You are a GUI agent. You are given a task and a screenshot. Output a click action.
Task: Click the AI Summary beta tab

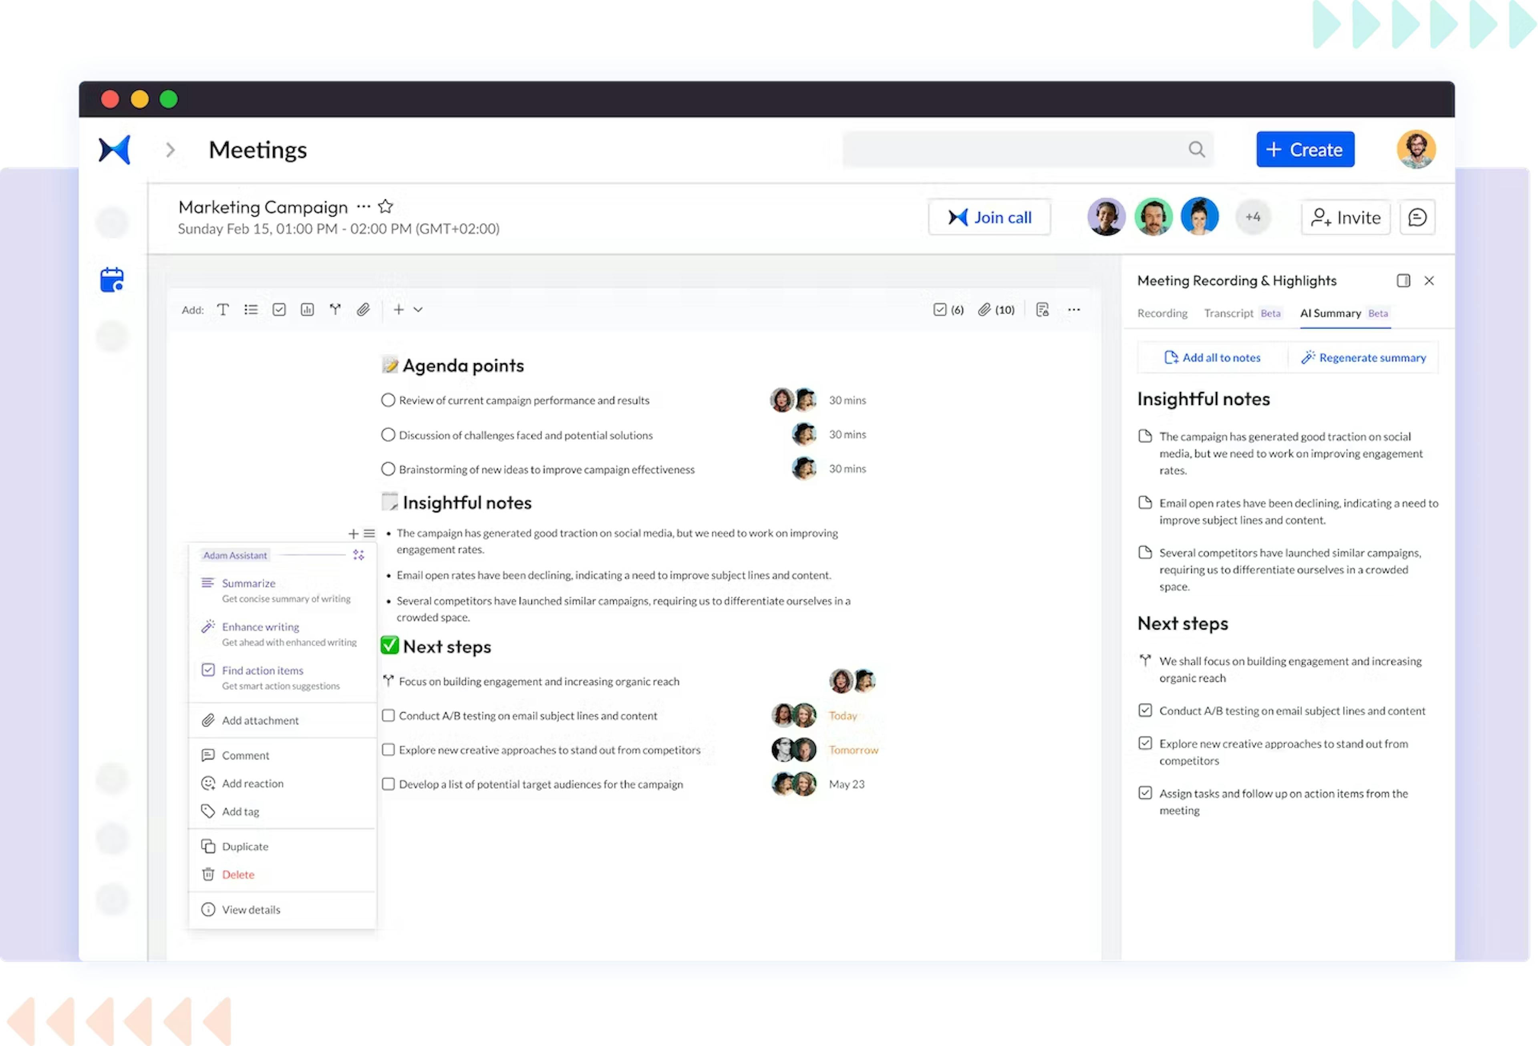(x=1343, y=313)
